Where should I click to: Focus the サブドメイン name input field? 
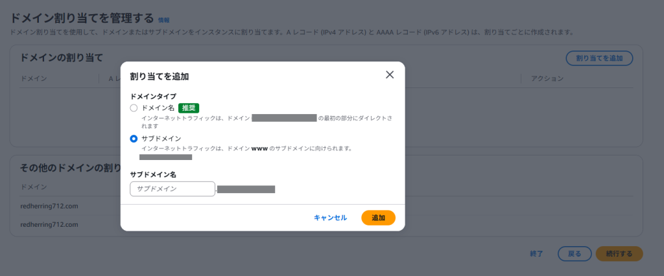172,189
